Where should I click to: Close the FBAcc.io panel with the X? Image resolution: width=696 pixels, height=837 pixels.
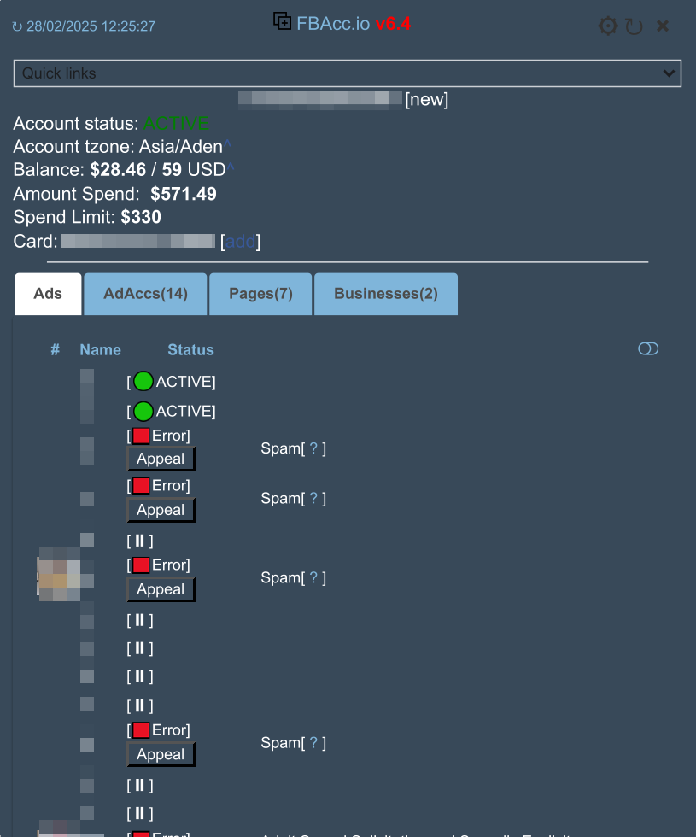point(663,26)
